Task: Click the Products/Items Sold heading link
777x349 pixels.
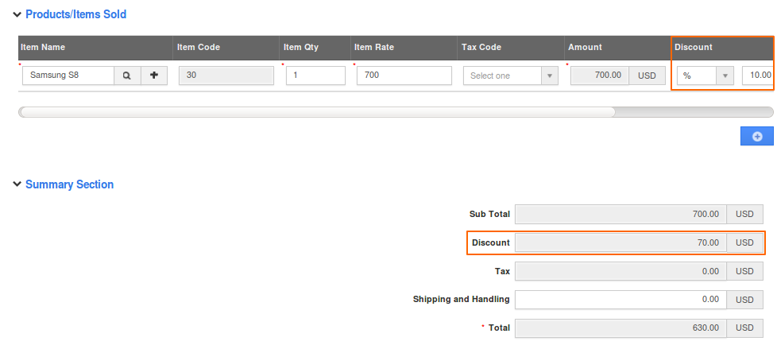Action: 75,14
